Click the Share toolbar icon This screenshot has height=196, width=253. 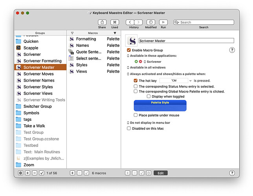[x=102, y=22]
